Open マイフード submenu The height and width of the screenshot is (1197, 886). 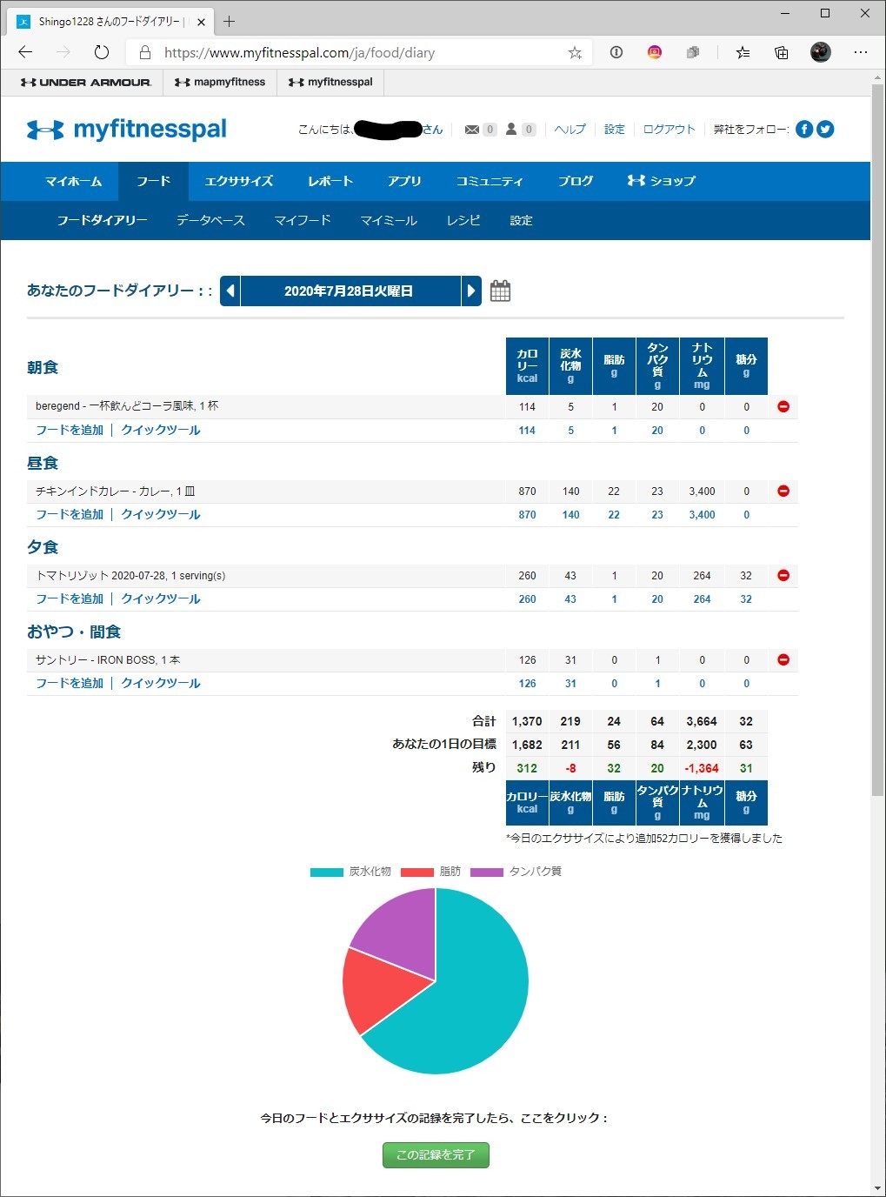(303, 220)
